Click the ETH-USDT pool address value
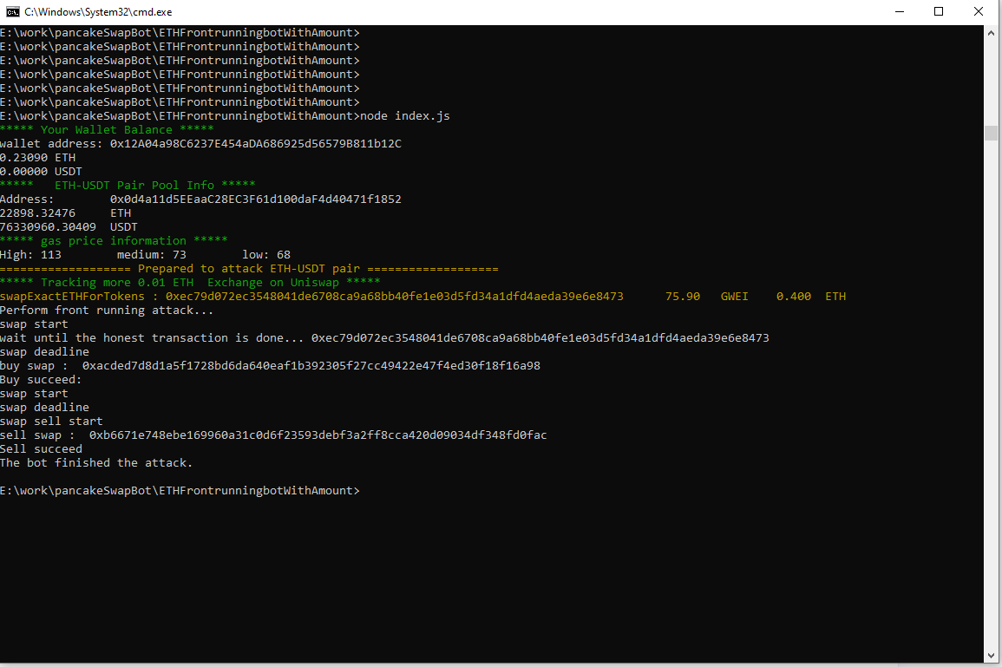The image size is (1002, 667). click(255, 199)
